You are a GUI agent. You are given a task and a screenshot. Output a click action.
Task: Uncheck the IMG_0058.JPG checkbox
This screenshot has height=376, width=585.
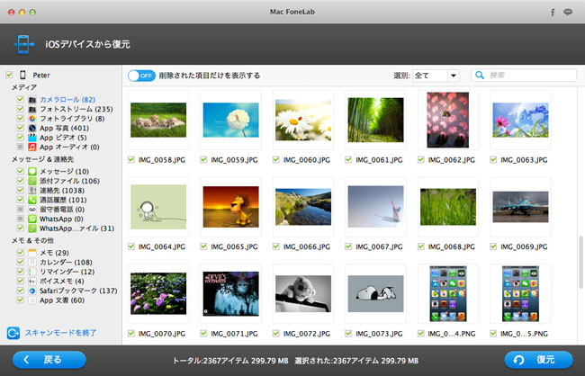(132, 159)
